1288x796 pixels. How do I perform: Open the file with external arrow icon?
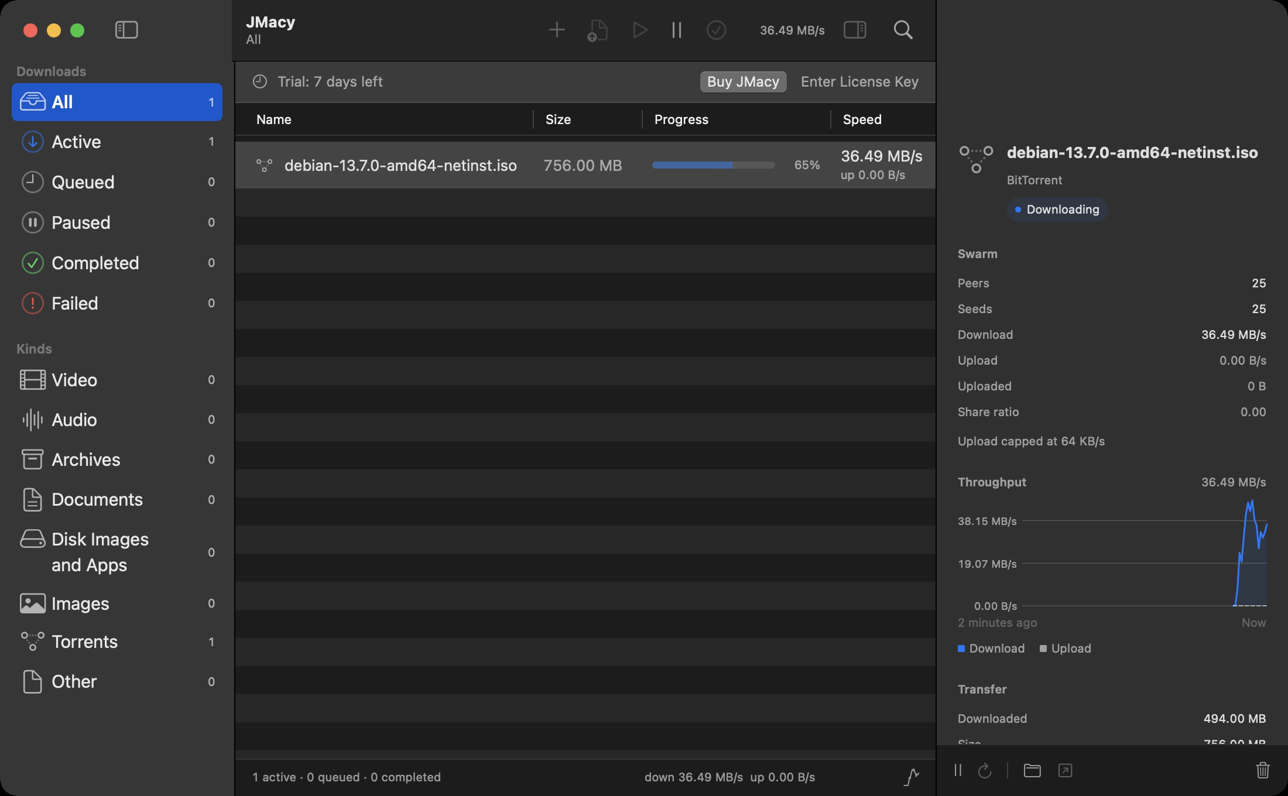point(1065,770)
